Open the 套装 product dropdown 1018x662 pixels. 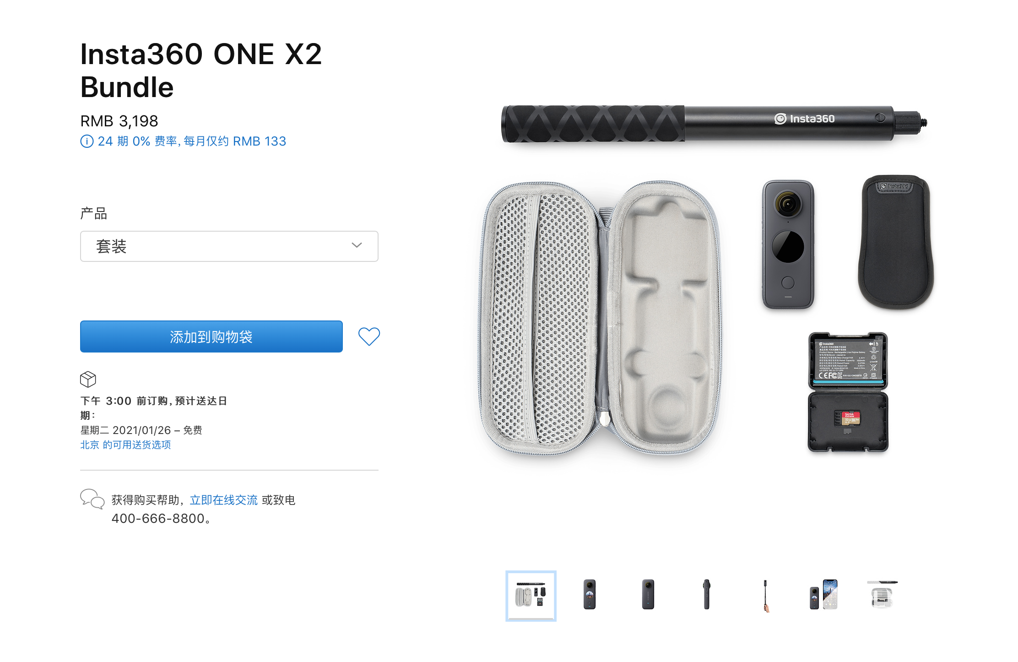click(x=229, y=246)
